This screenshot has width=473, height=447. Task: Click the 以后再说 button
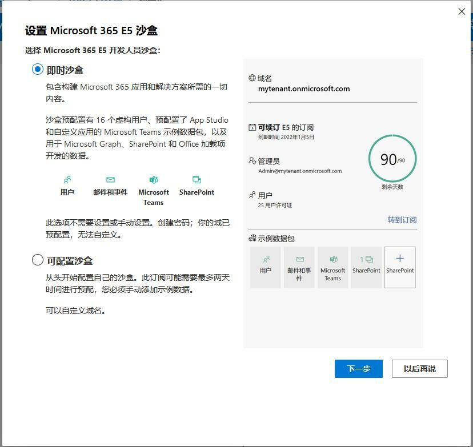coord(419,369)
